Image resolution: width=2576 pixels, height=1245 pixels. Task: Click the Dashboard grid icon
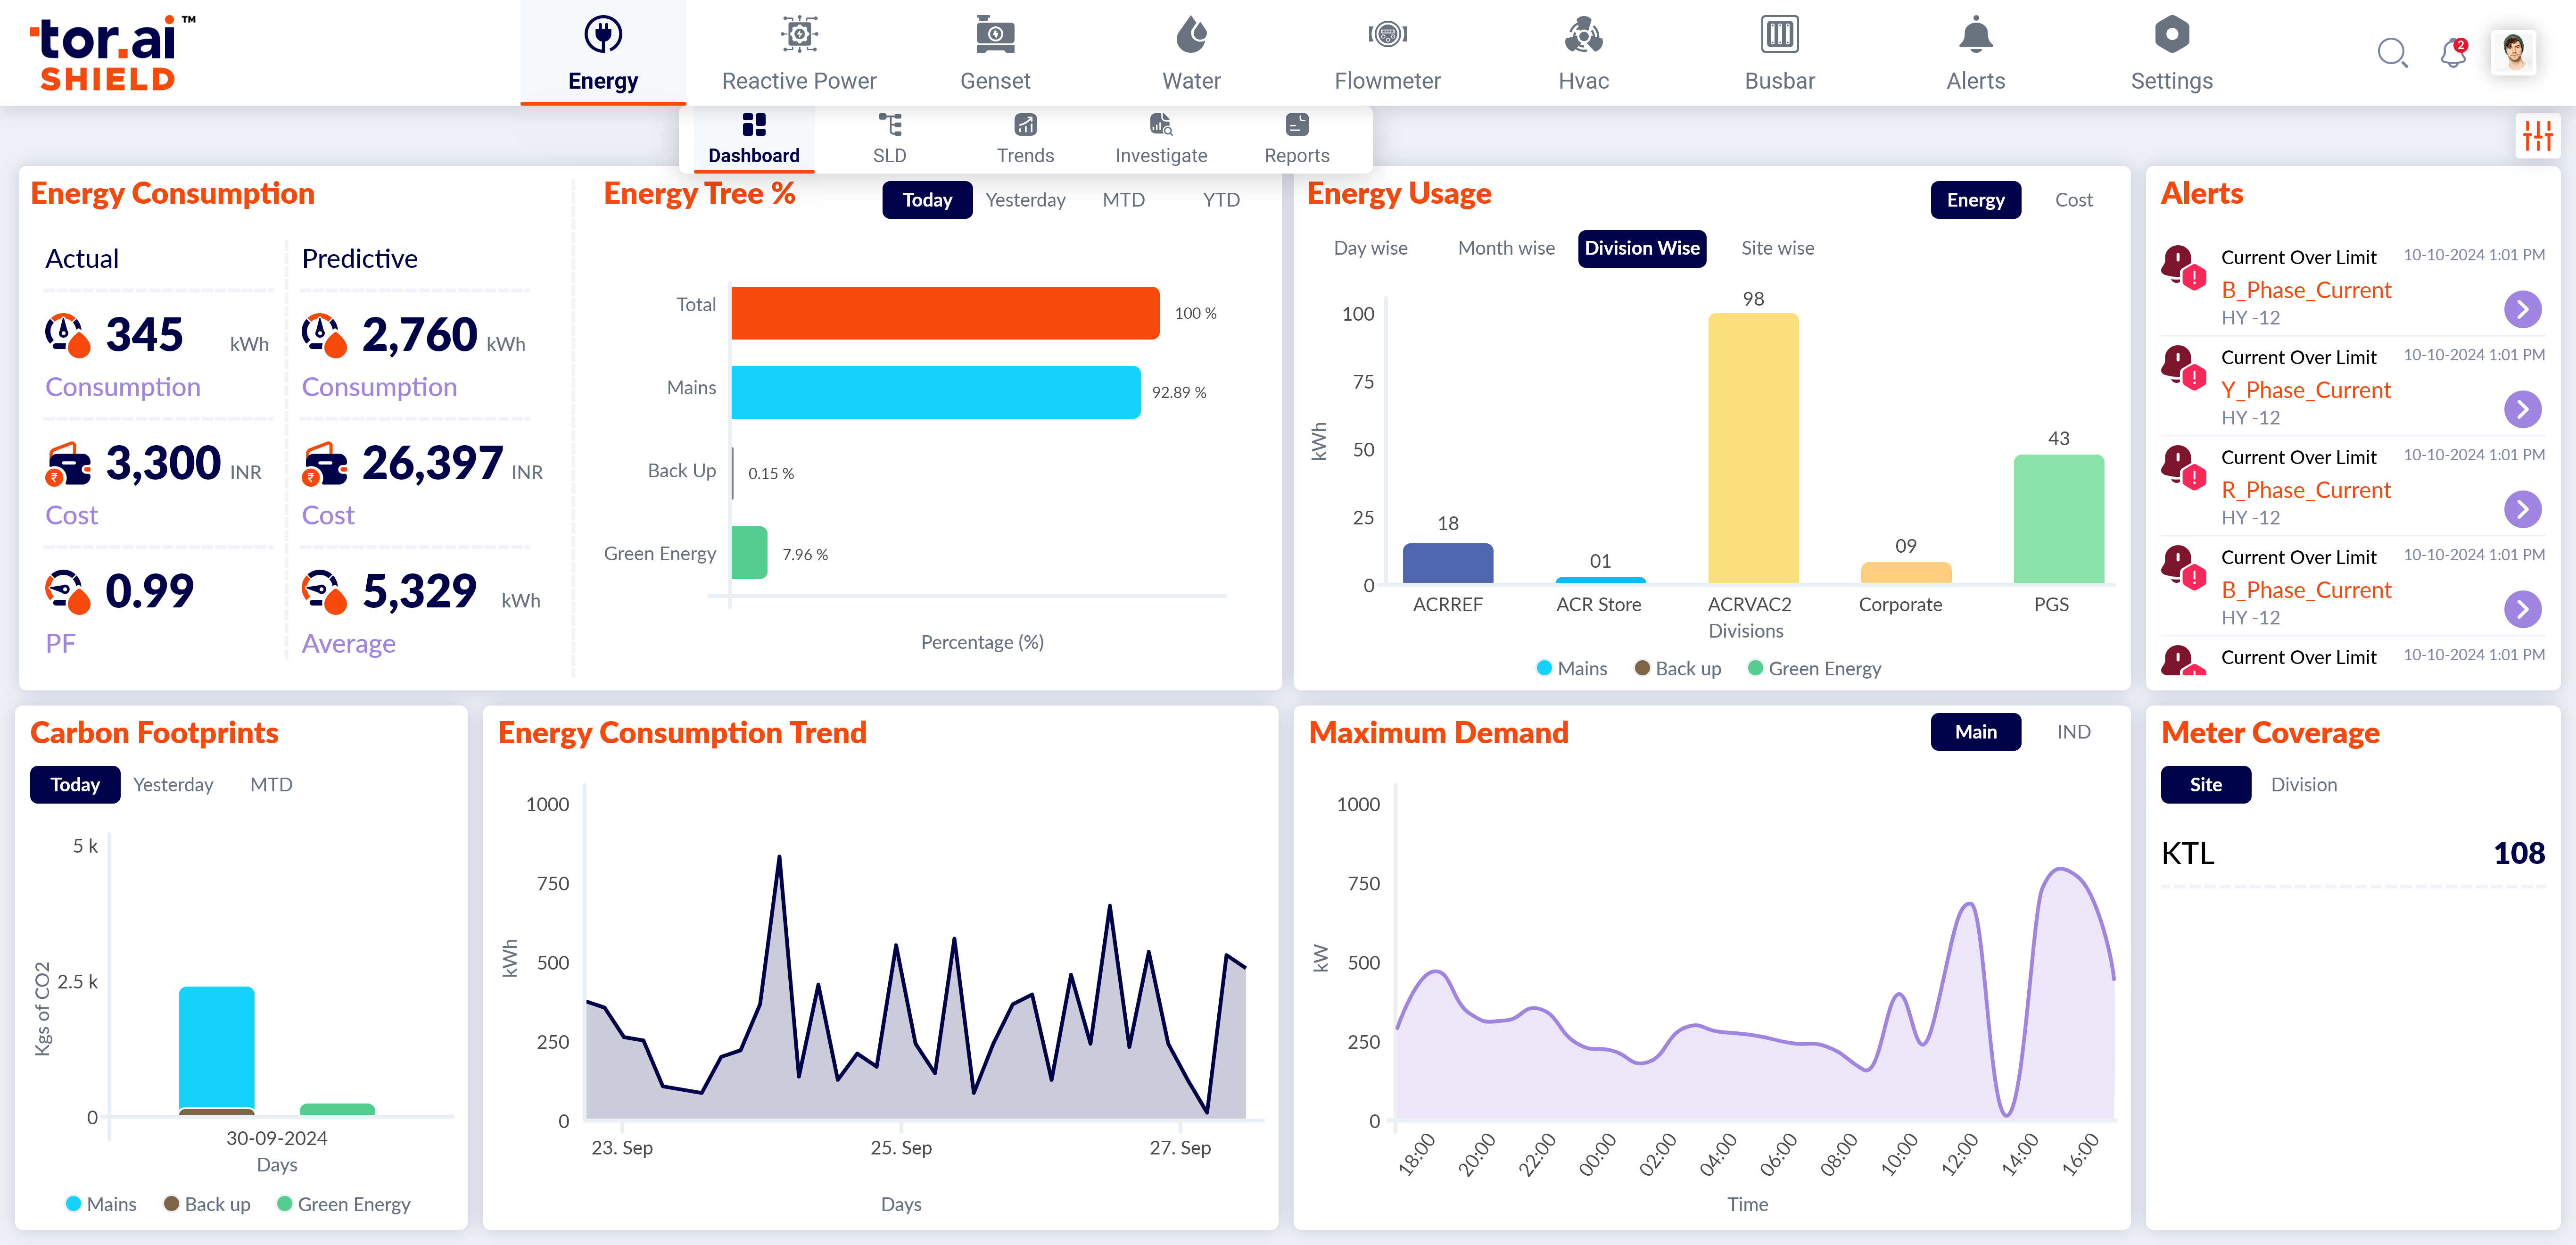(x=754, y=125)
